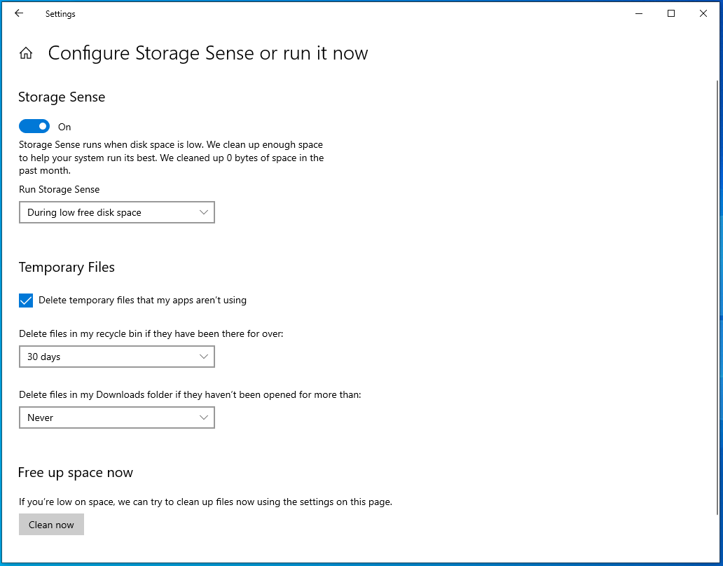Click the 'Settings' window title text

[60, 14]
